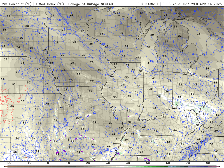Click the 50 label on the color scale

[148, 163]
